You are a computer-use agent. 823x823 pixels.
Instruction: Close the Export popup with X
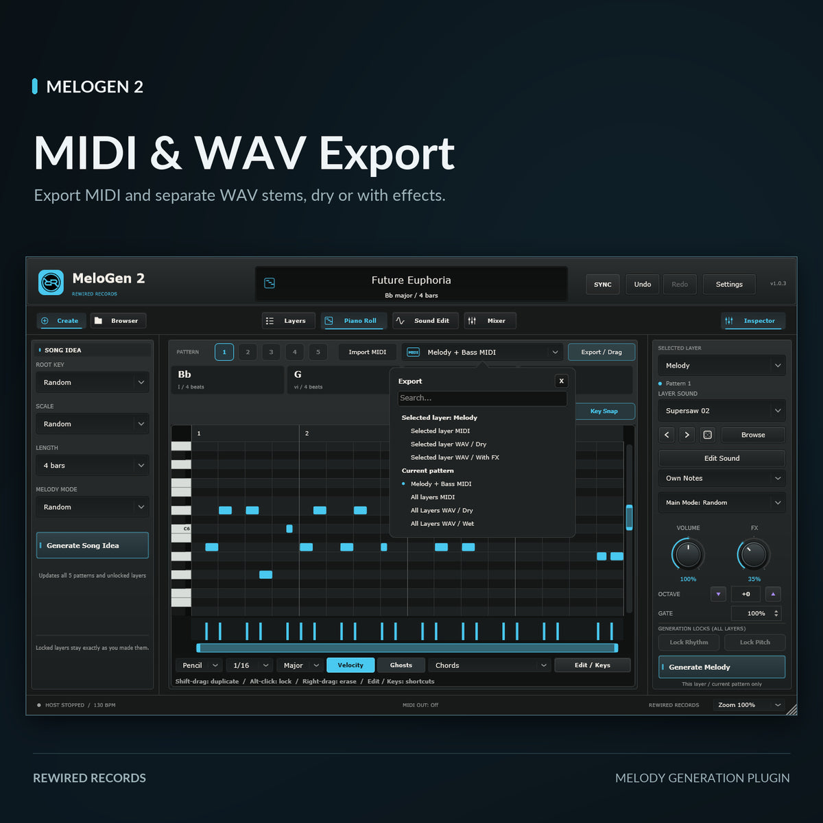pos(561,381)
